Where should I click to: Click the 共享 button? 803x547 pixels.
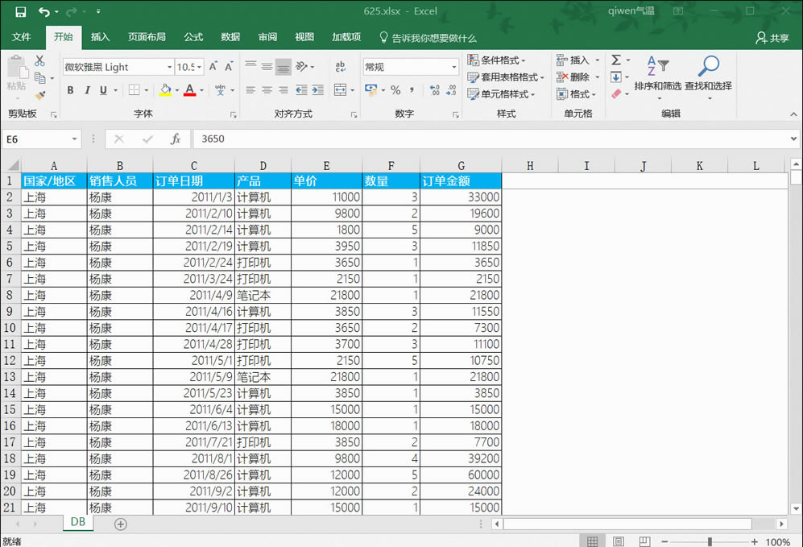click(773, 37)
